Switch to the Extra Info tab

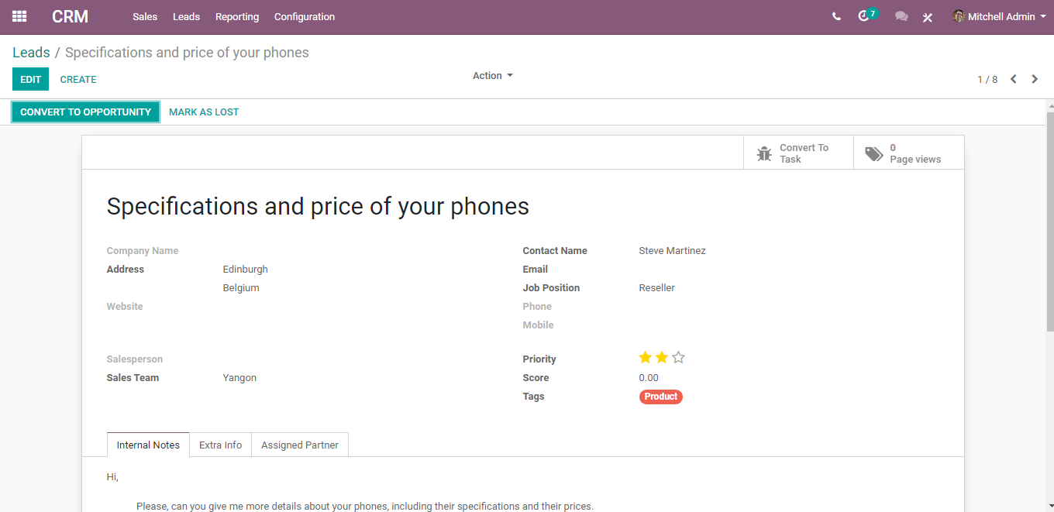coord(220,445)
